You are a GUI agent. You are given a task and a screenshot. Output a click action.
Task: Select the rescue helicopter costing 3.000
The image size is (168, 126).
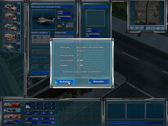pyautogui.click(x=12, y=47)
